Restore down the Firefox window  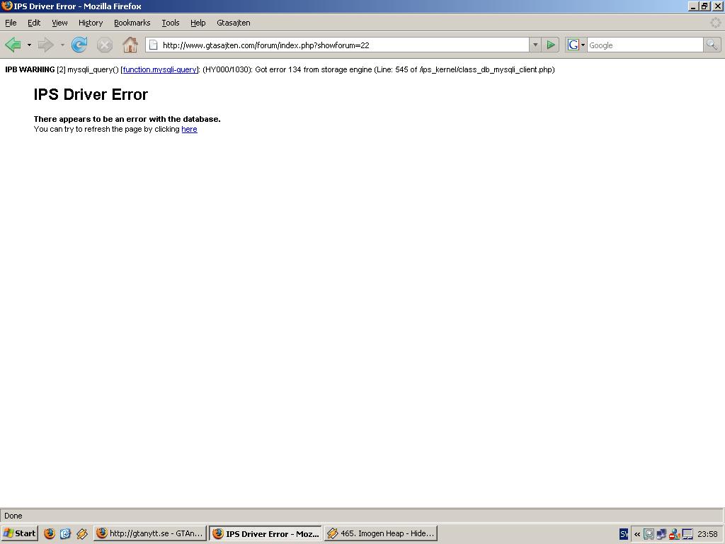coord(704,6)
